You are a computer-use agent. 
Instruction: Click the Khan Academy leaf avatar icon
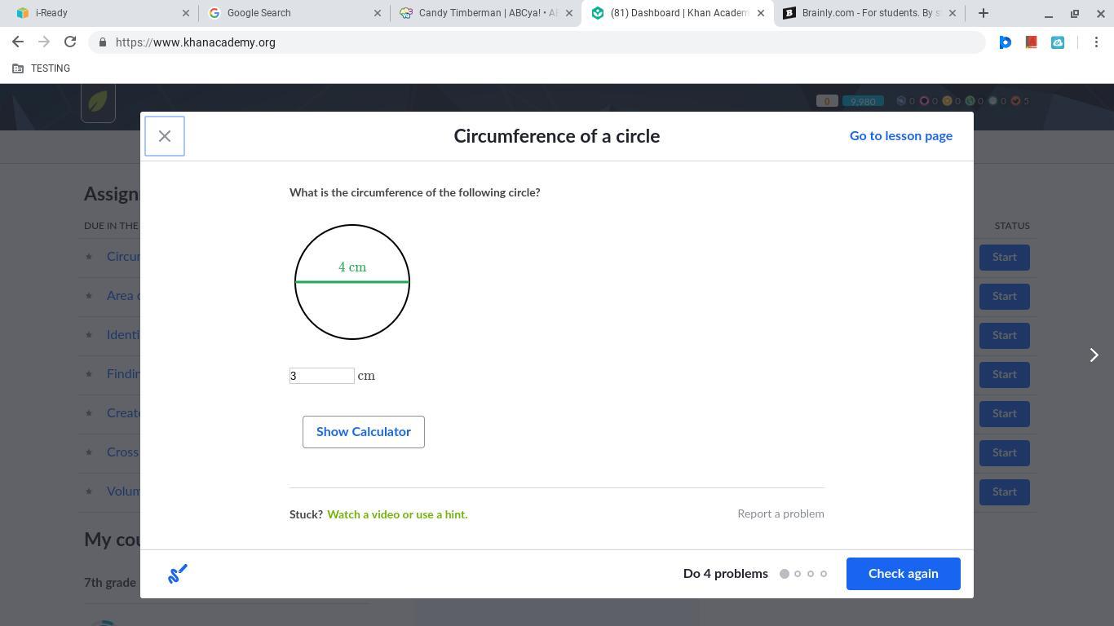click(98, 103)
